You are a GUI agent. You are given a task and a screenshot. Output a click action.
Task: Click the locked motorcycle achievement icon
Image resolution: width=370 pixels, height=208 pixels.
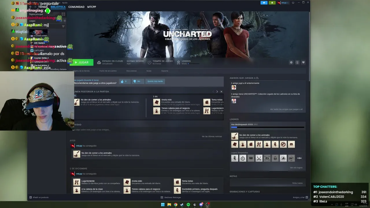click(x=291, y=158)
